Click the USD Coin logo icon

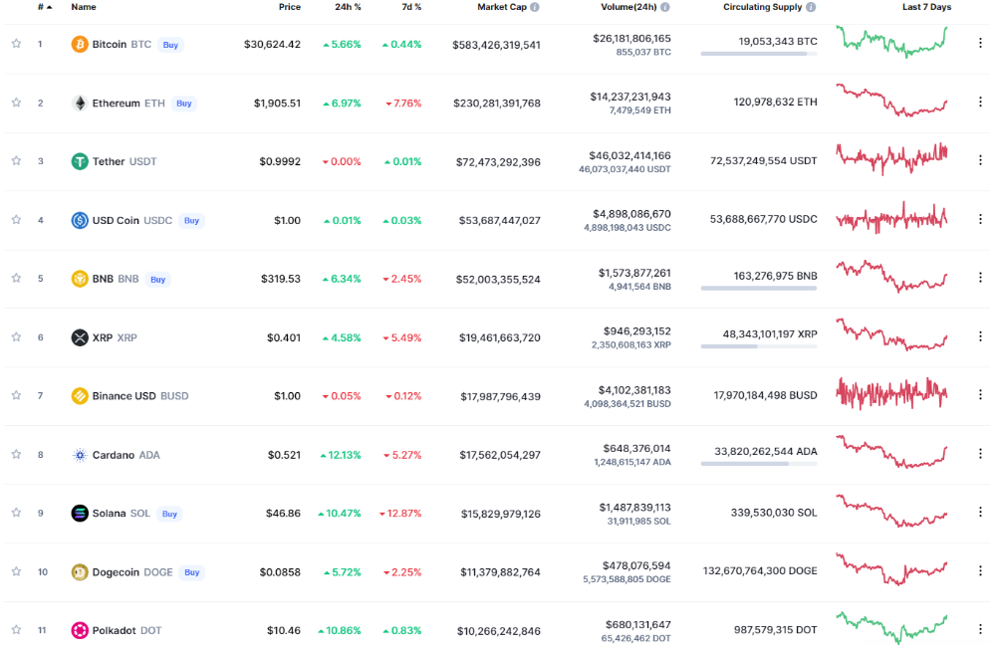point(80,220)
